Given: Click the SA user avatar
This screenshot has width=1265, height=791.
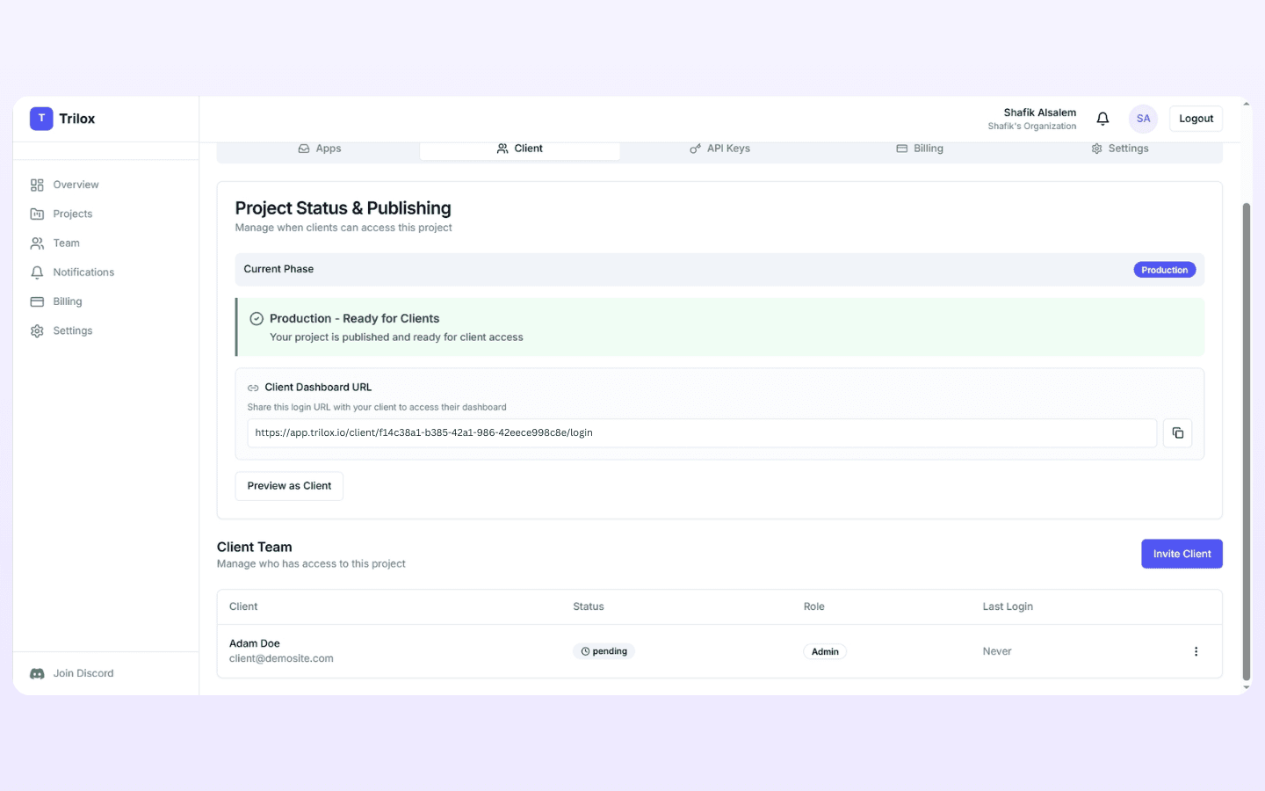Looking at the screenshot, I should pyautogui.click(x=1143, y=119).
